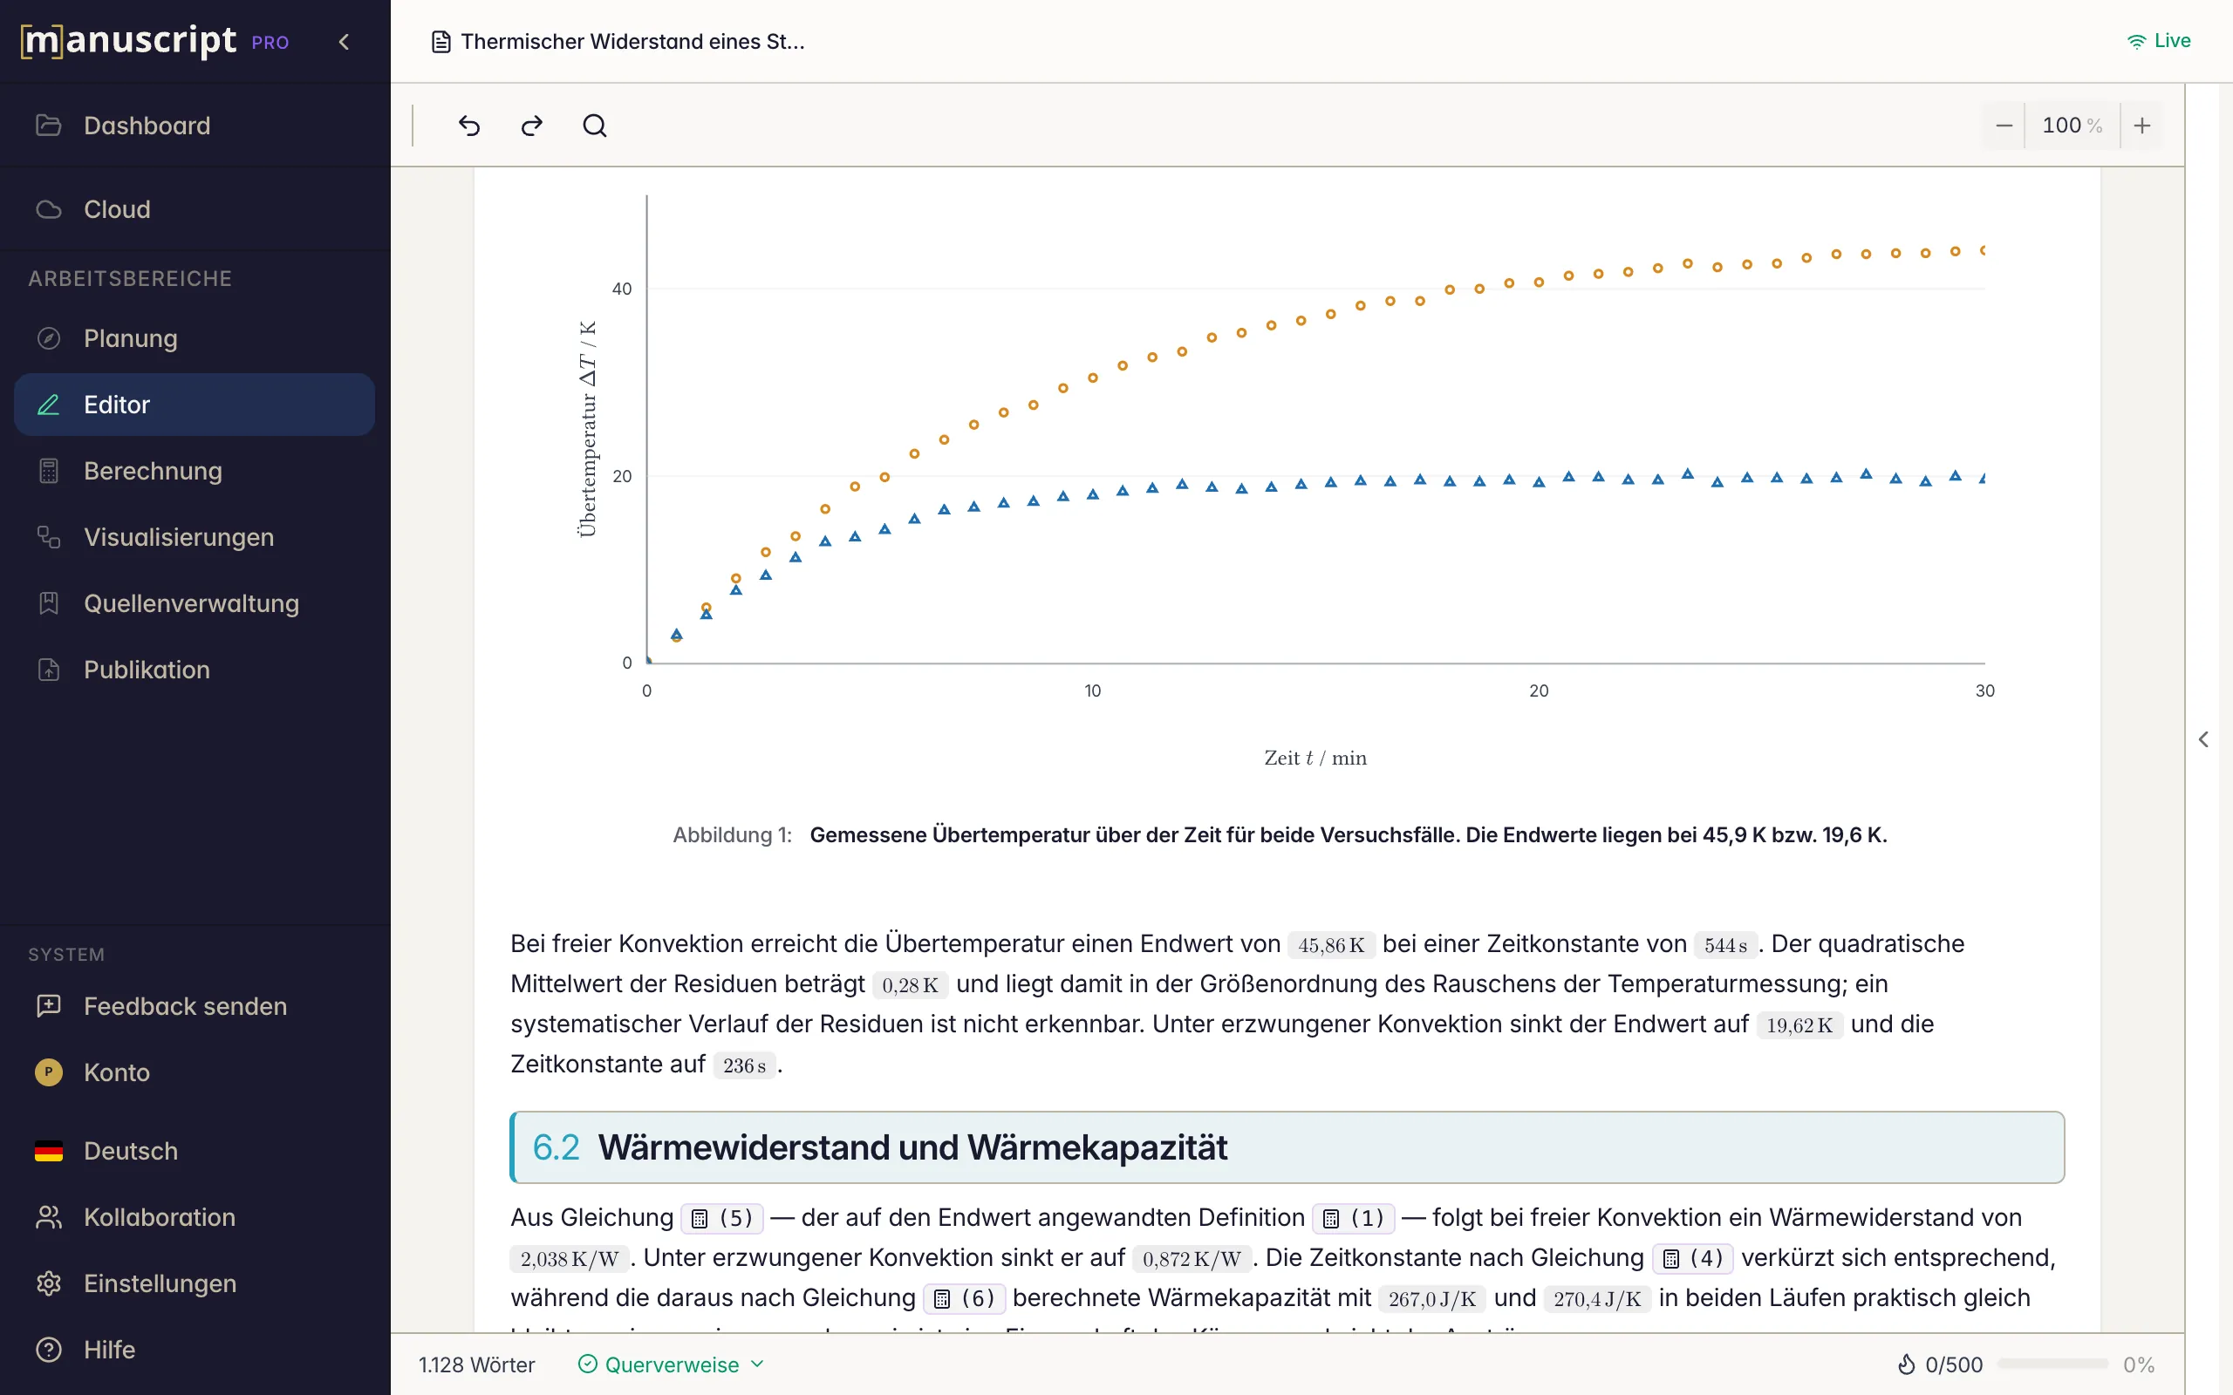Zoom in with the plus button
This screenshot has height=1395, width=2233.
(2142, 126)
